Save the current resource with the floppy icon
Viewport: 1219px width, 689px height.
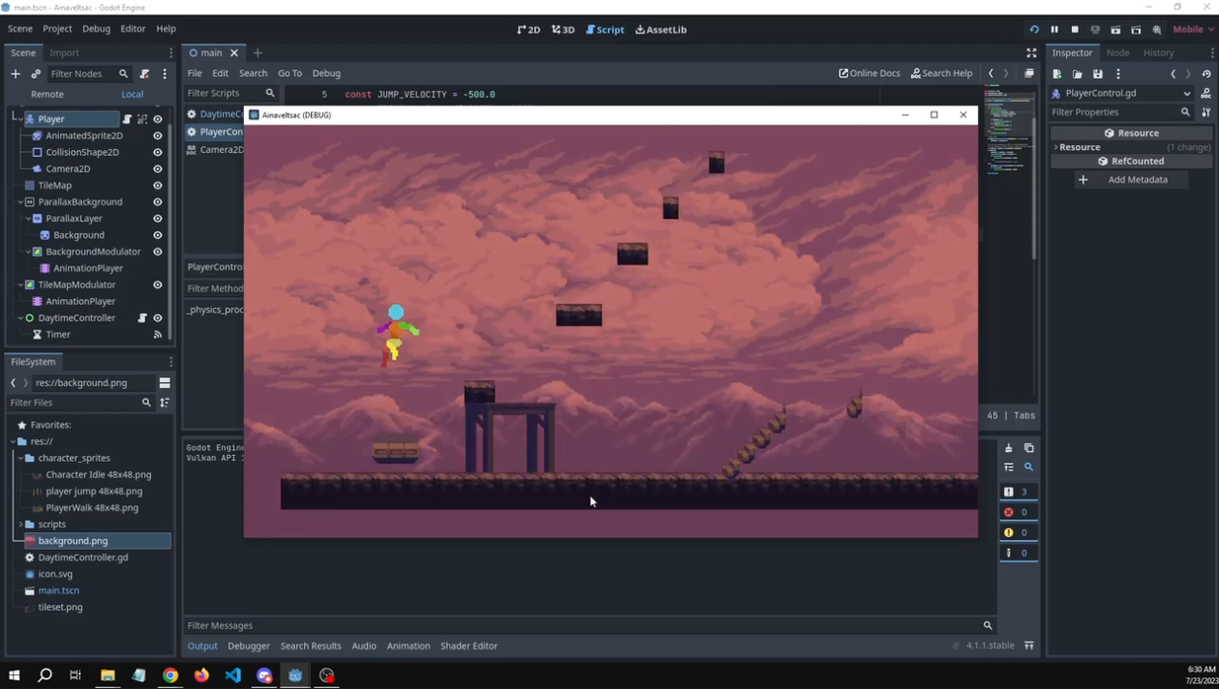[1098, 75]
